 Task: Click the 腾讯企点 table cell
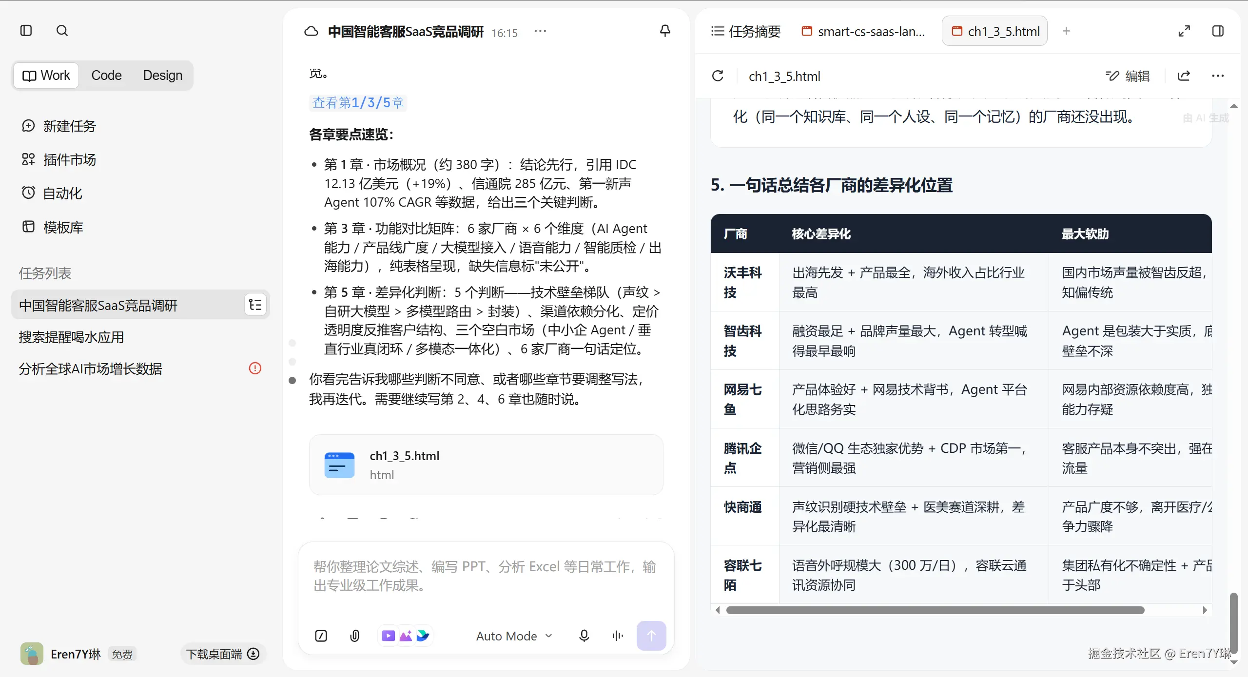point(745,458)
